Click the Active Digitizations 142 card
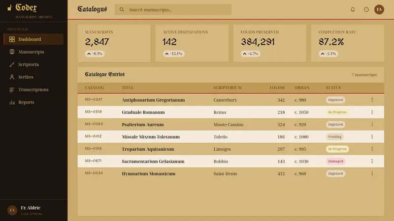This screenshot has height=221, width=394. [192, 43]
